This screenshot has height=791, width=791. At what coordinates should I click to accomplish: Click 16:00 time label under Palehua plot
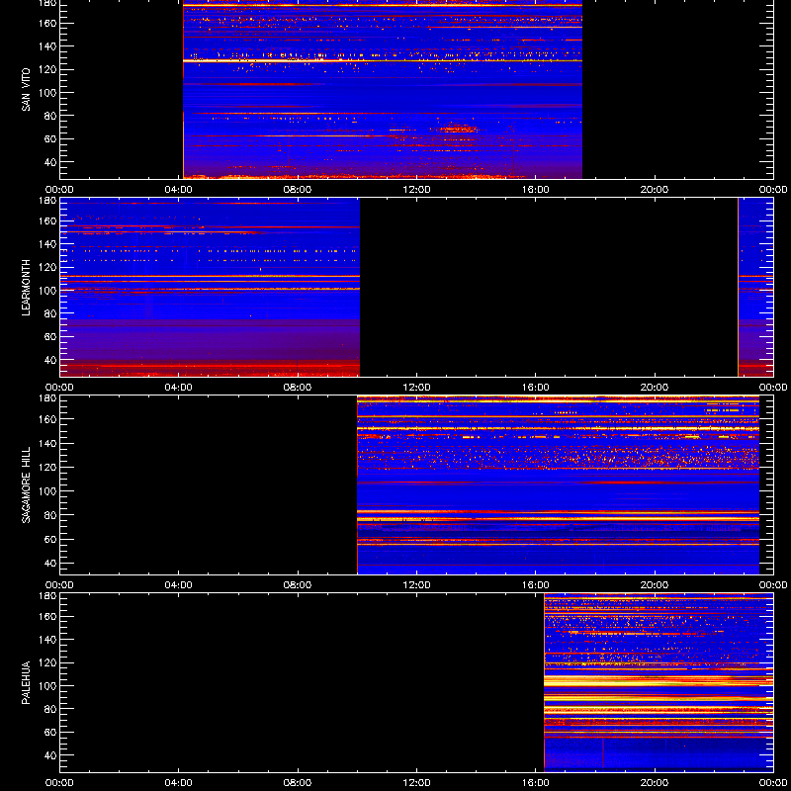click(x=536, y=783)
